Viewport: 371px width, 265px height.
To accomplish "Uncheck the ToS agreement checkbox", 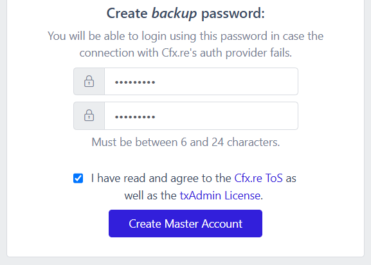I will (x=78, y=178).
